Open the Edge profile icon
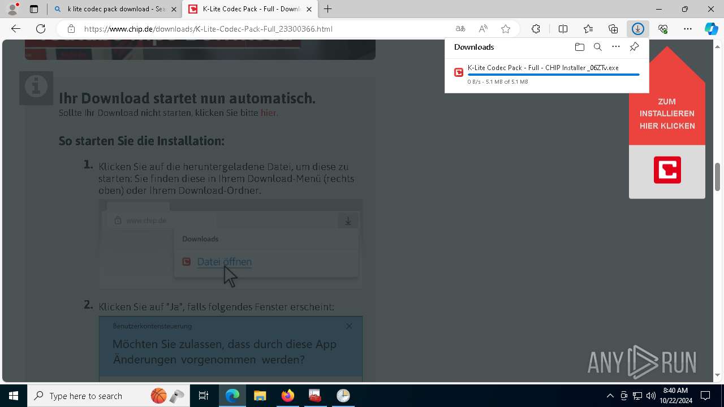 [x=12, y=9]
